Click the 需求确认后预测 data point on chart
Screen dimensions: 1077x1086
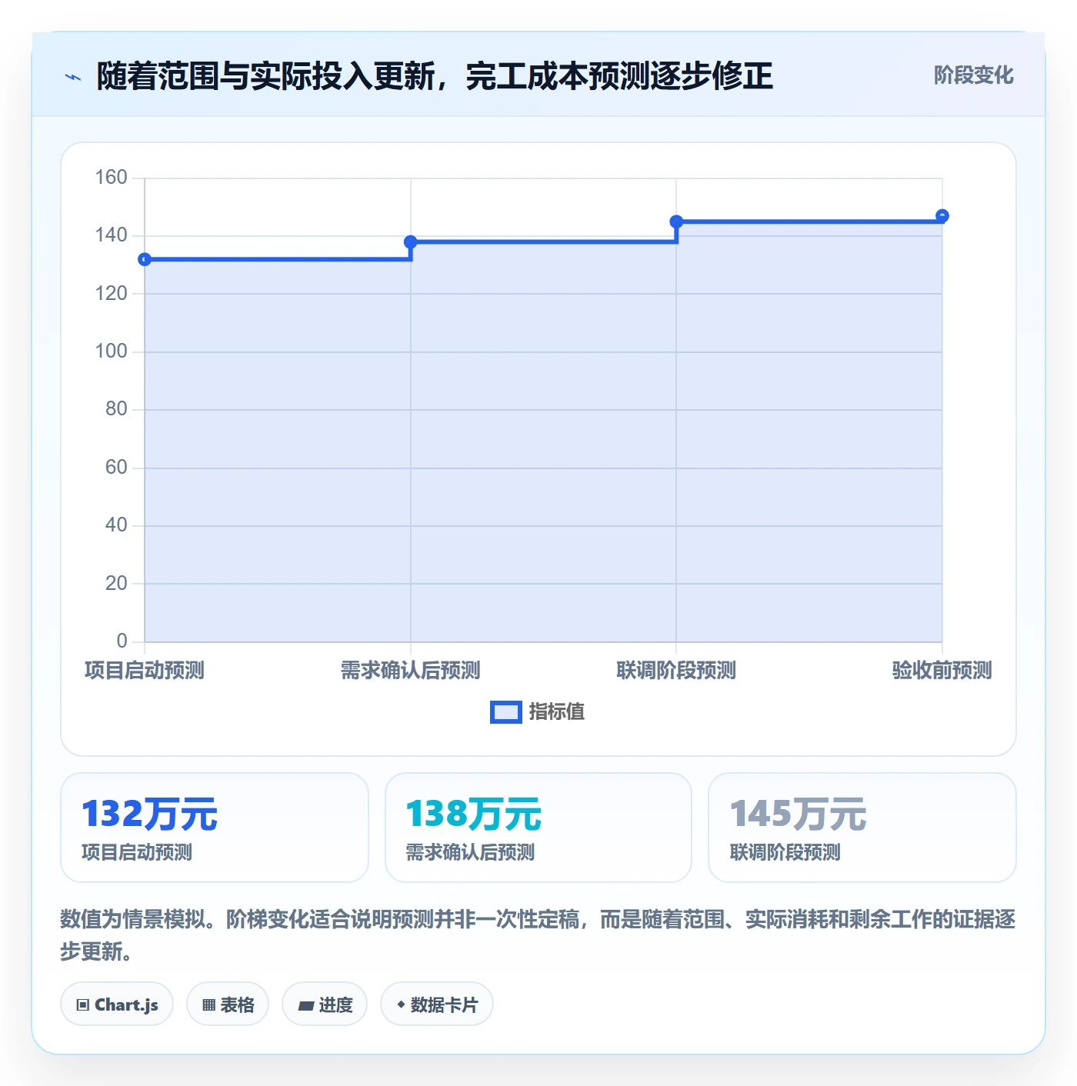pyautogui.click(x=411, y=242)
